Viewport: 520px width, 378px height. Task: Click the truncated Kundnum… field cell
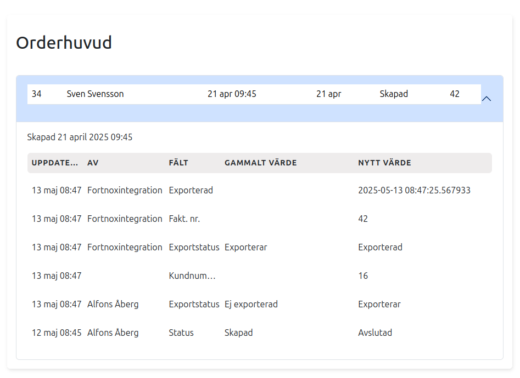(x=192, y=276)
